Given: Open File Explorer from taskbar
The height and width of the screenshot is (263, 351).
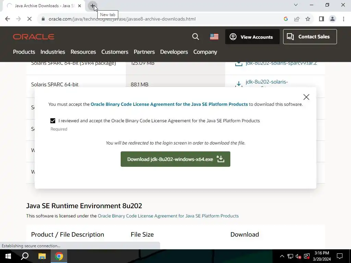Looking at the screenshot, I should 42,256.
